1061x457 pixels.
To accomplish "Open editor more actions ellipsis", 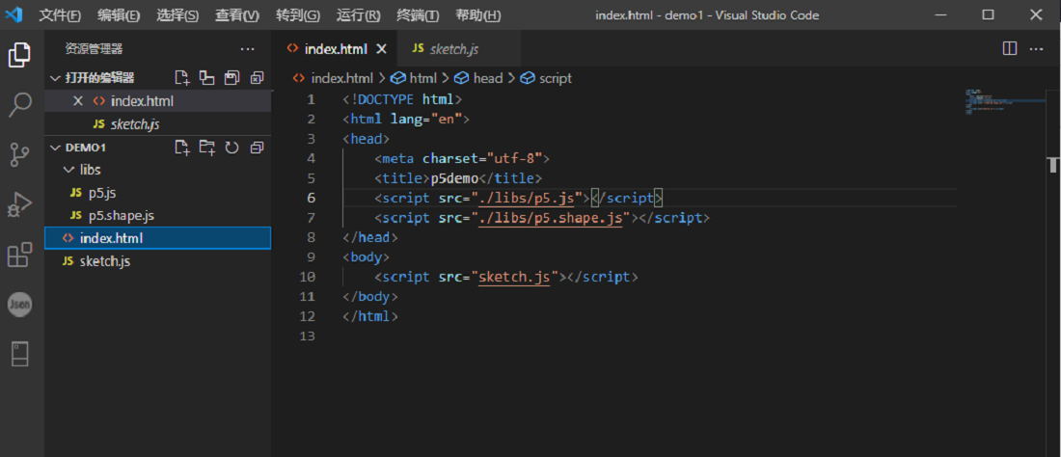I will (x=1037, y=48).
